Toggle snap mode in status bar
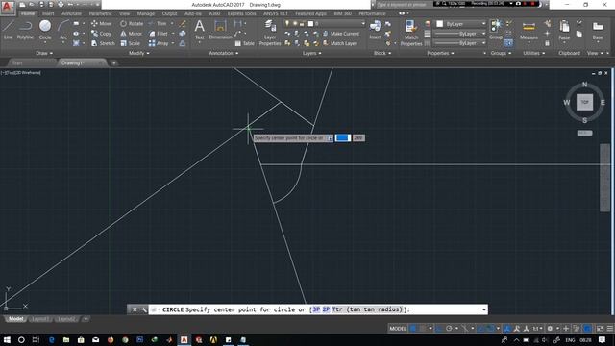The image size is (615, 346). coord(422,329)
